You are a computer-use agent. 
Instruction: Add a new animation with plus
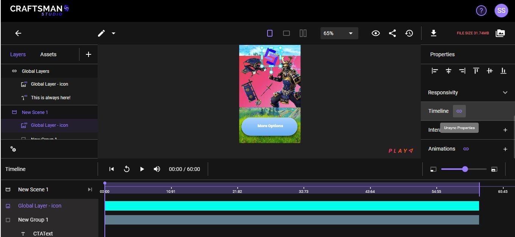coord(505,149)
